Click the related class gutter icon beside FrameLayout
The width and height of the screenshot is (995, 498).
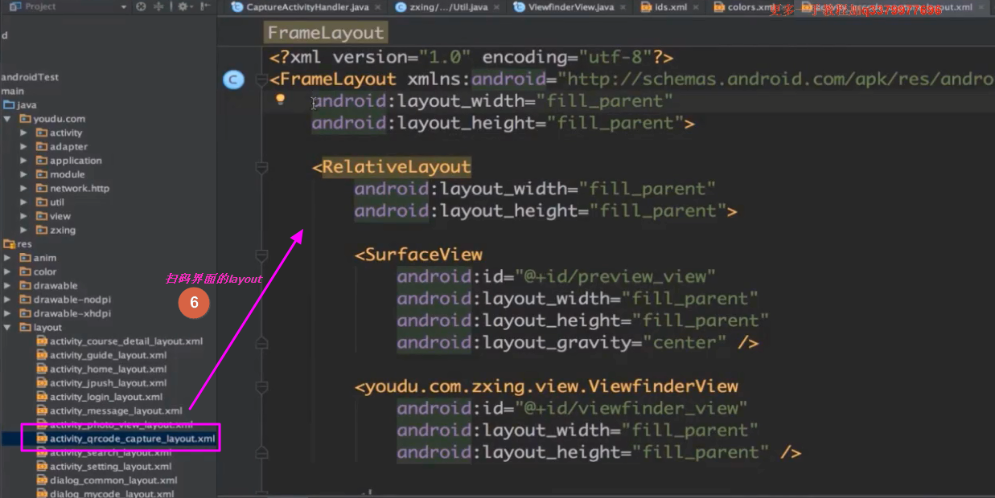pos(232,80)
